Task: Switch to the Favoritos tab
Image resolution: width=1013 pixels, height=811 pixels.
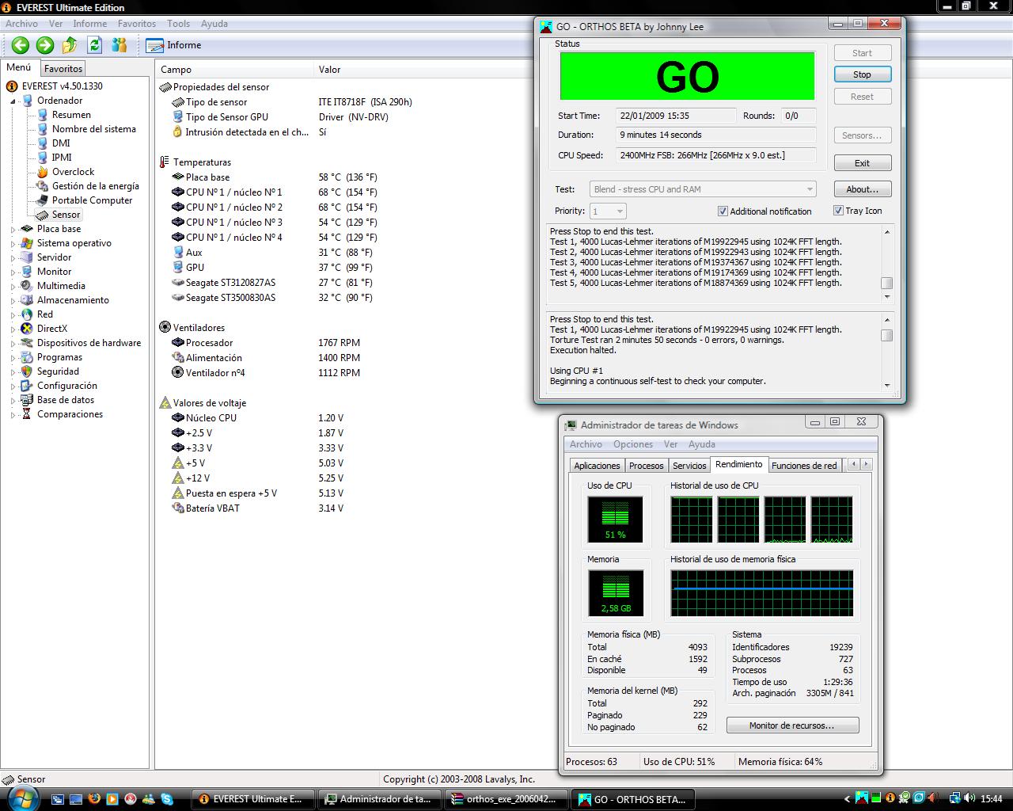Action: point(63,69)
